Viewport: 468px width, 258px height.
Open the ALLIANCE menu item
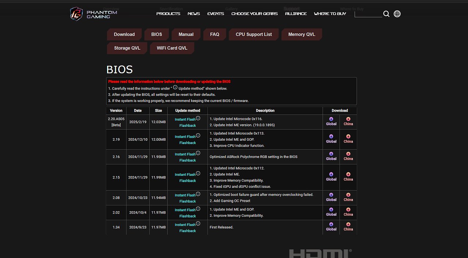(x=296, y=14)
